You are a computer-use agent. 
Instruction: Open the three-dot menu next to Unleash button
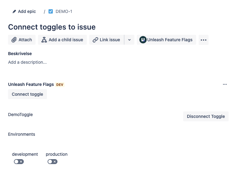pyautogui.click(x=203, y=40)
